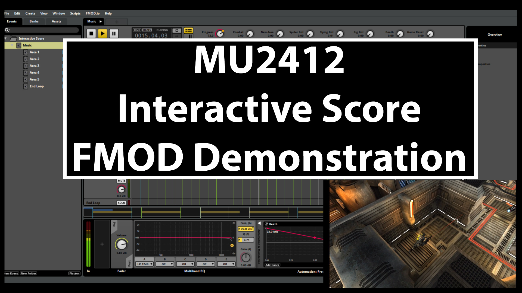Screen dimensions: 522x293
Task: Click the yellow Play button
Action: 102,34
